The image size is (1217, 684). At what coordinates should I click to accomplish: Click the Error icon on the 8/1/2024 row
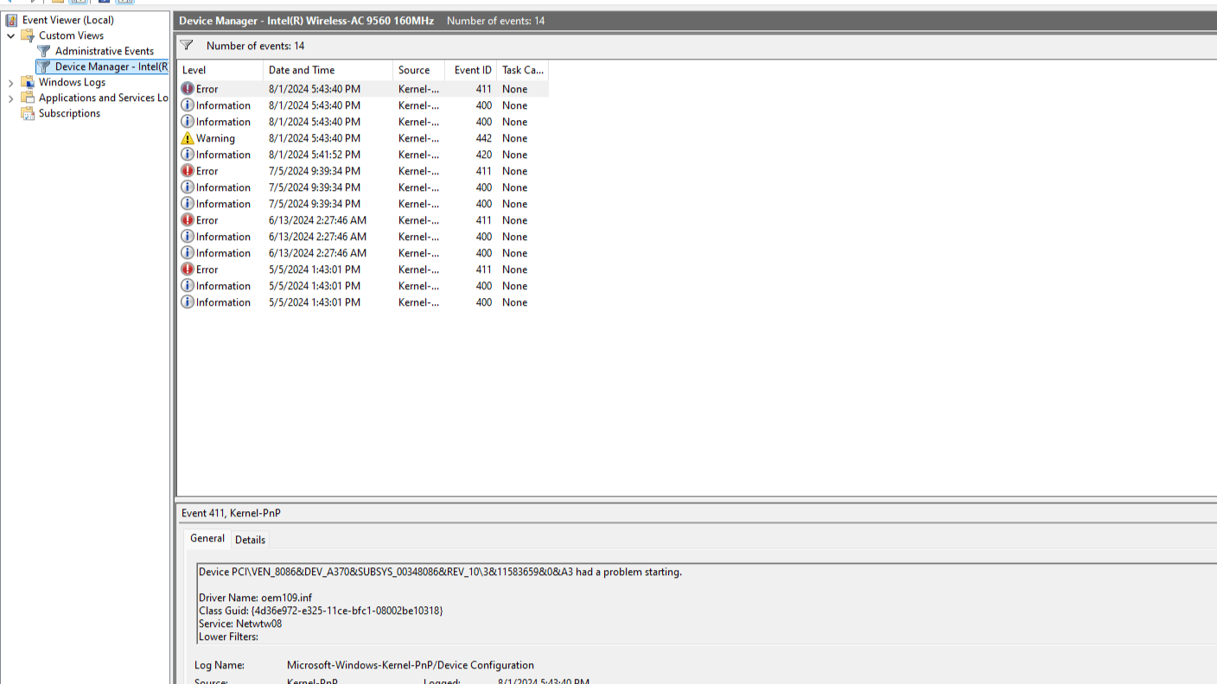(x=188, y=89)
